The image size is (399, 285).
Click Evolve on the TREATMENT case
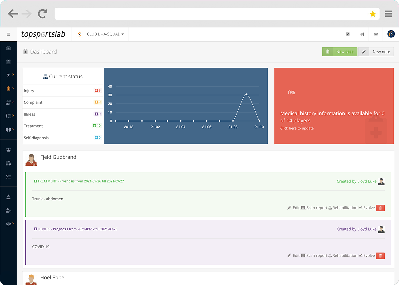click(x=367, y=208)
